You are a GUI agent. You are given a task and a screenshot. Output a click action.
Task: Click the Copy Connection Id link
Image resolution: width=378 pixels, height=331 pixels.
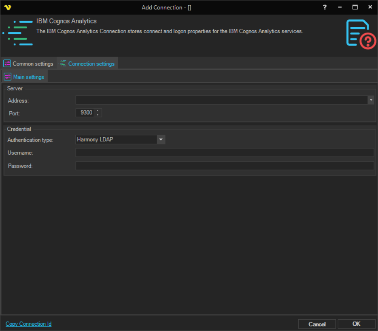point(28,324)
